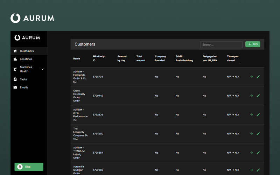Edit AURUM - mTm Performance AG pencil
Viewport: 280px width, 175px height.
pyautogui.click(x=258, y=115)
